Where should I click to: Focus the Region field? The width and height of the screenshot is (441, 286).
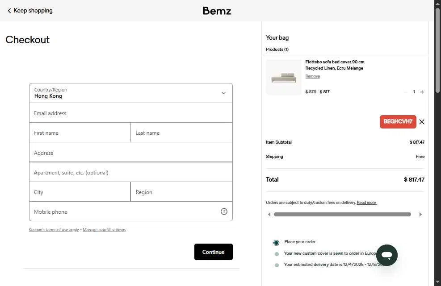[182, 192]
